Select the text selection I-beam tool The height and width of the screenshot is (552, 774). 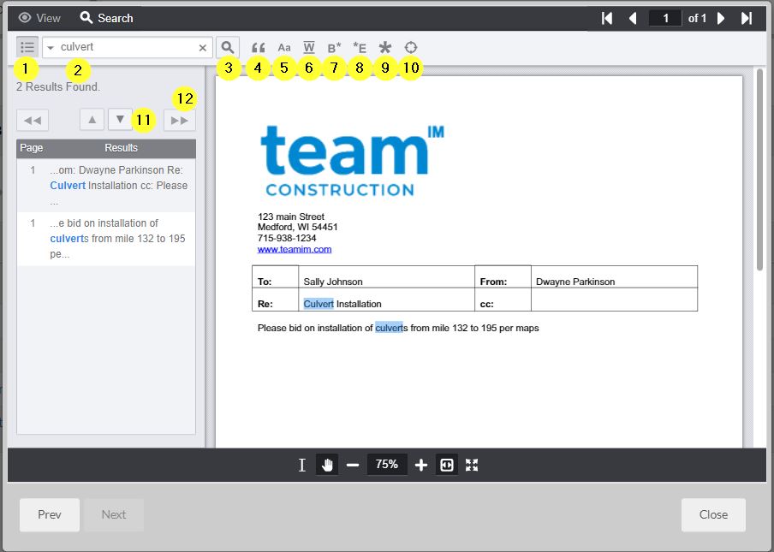click(301, 465)
